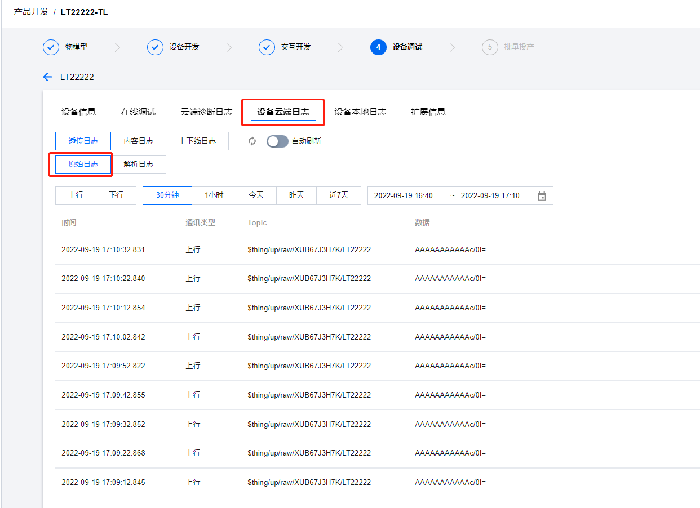
Task: Click the back arrow beside LT22222
Action: pyautogui.click(x=47, y=77)
